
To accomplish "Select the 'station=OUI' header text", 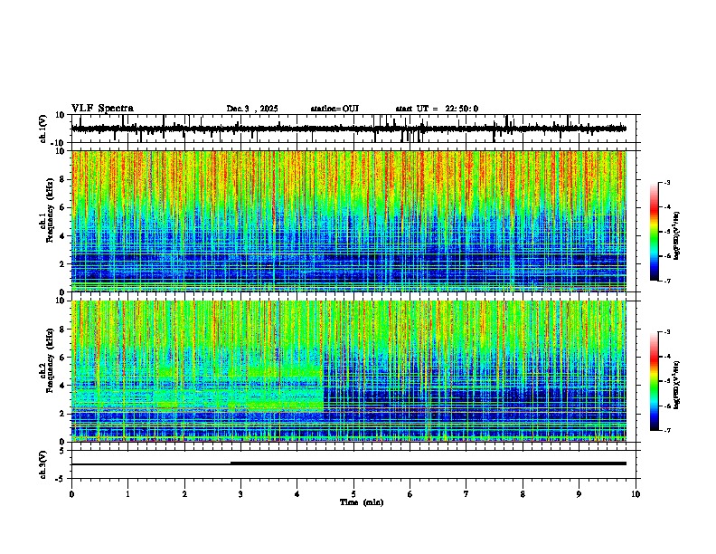I will [x=334, y=109].
